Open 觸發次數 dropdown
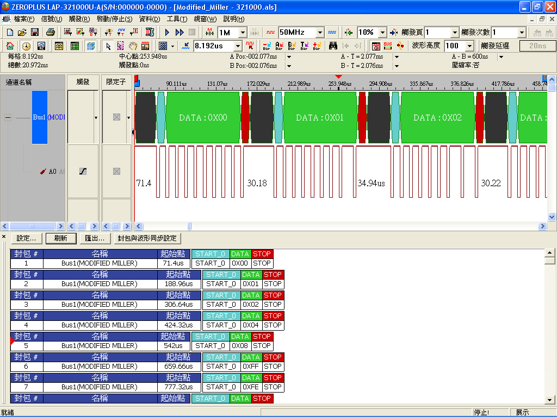Image resolution: width=557 pixels, height=417 pixels. click(522, 33)
